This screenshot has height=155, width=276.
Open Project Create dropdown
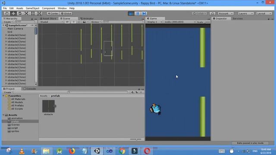coord(8,92)
